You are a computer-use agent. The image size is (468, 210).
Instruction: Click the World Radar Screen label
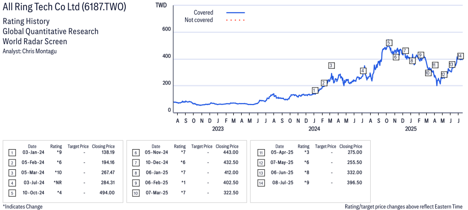point(35,41)
